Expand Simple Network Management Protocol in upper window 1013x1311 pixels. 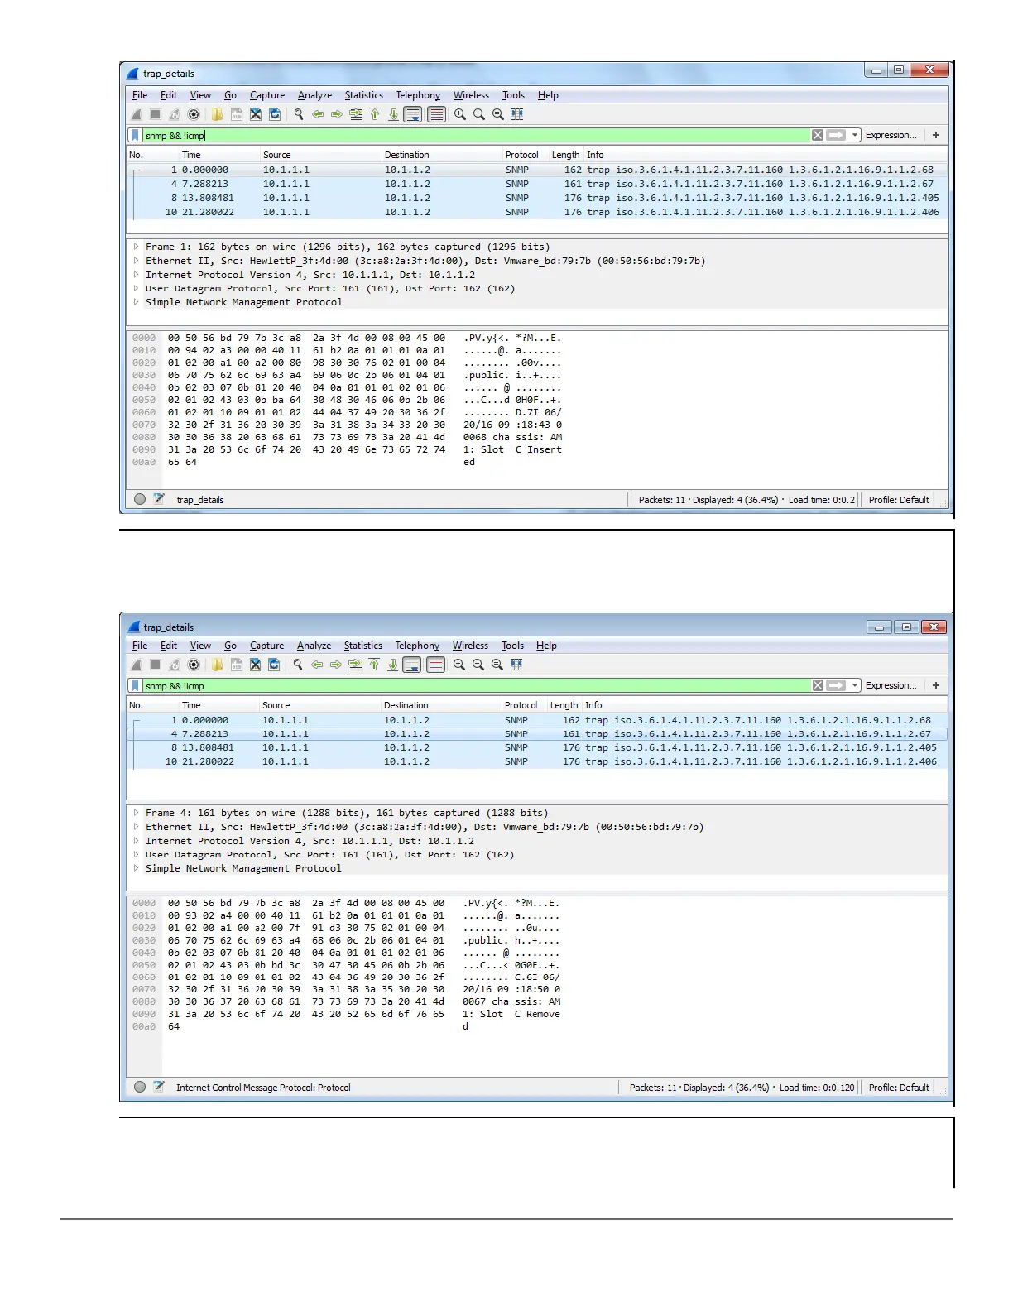137,302
